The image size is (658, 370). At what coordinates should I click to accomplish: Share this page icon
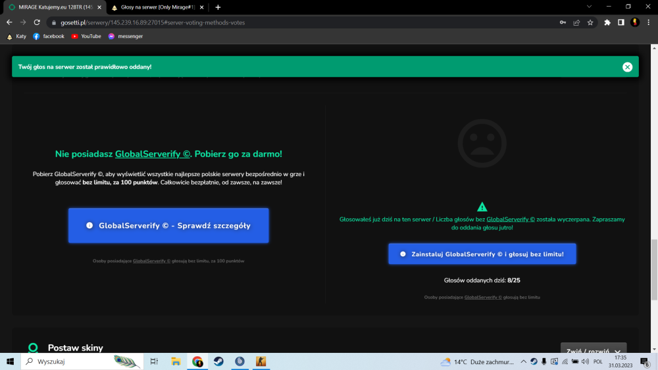point(576,22)
